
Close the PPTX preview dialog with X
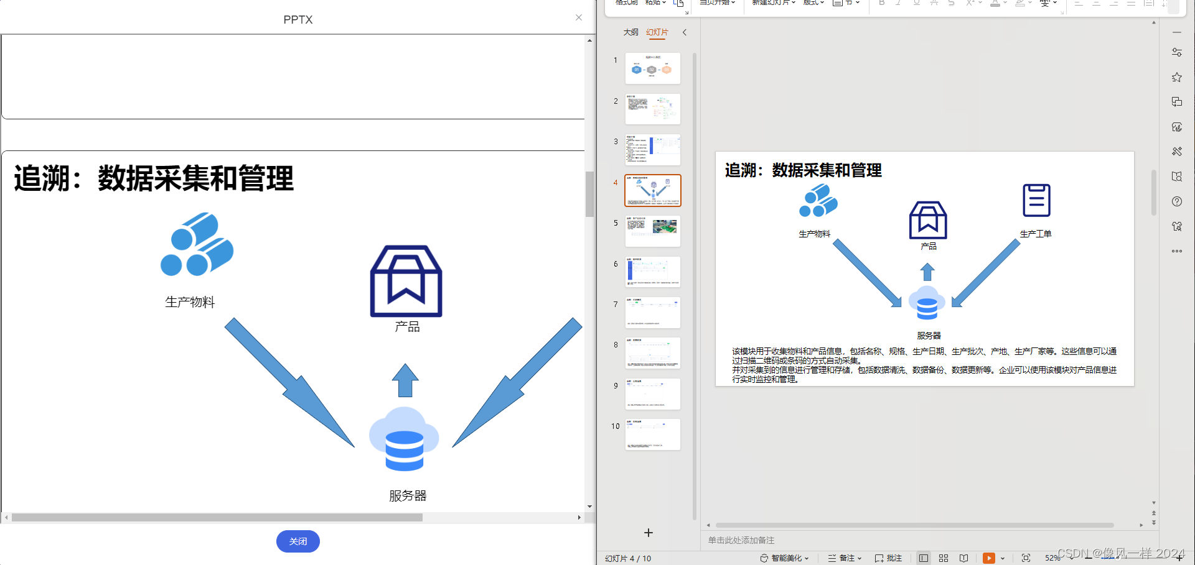(579, 17)
